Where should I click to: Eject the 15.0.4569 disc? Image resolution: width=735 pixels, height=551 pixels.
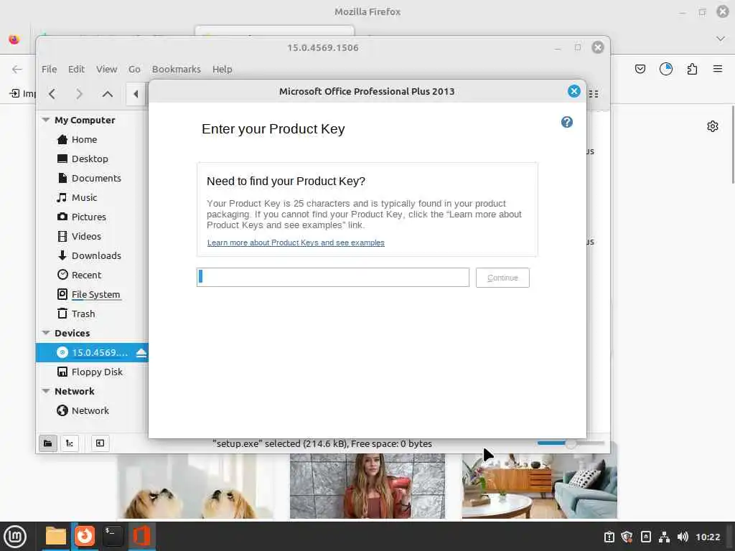click(141, 353)
